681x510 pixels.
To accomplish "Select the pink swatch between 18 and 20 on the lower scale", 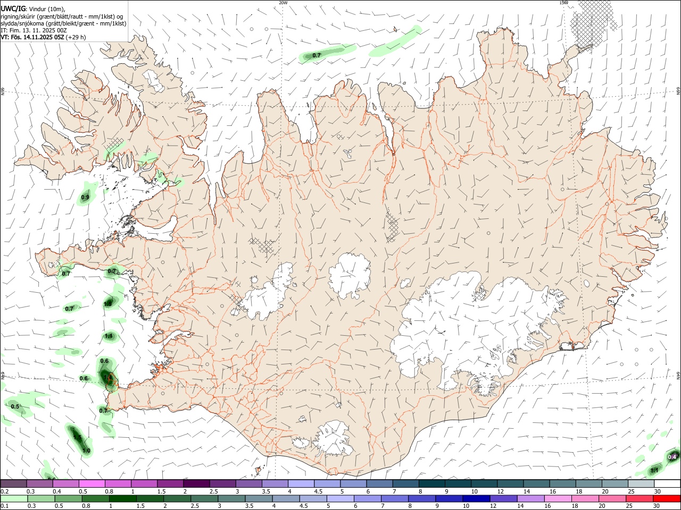I will click(x=585, y=499).
